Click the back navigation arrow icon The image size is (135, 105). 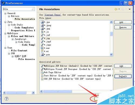[x=116, y=9]
